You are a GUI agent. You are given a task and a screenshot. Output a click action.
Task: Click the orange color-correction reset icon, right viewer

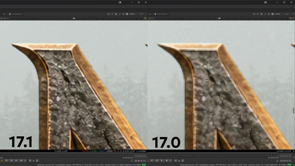pos(291,18)
